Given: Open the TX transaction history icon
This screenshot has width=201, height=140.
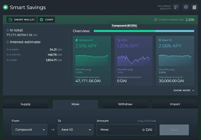Looking at the screenshot, I should click(x=186, y=7).
